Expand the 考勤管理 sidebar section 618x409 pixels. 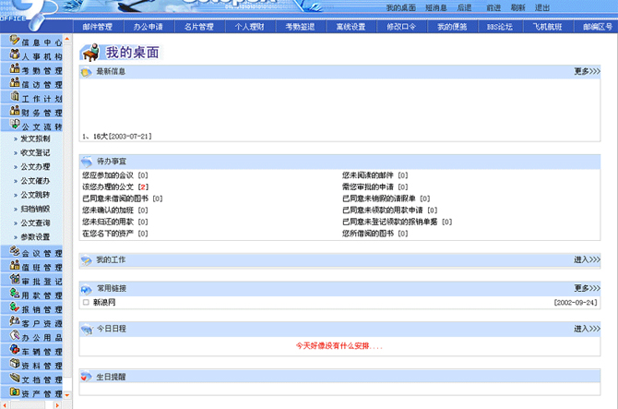click(x=42, y=70)
